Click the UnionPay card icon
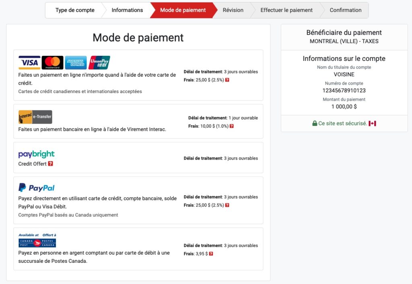Screen dimensions: 412x284 (x=99, y=62)
